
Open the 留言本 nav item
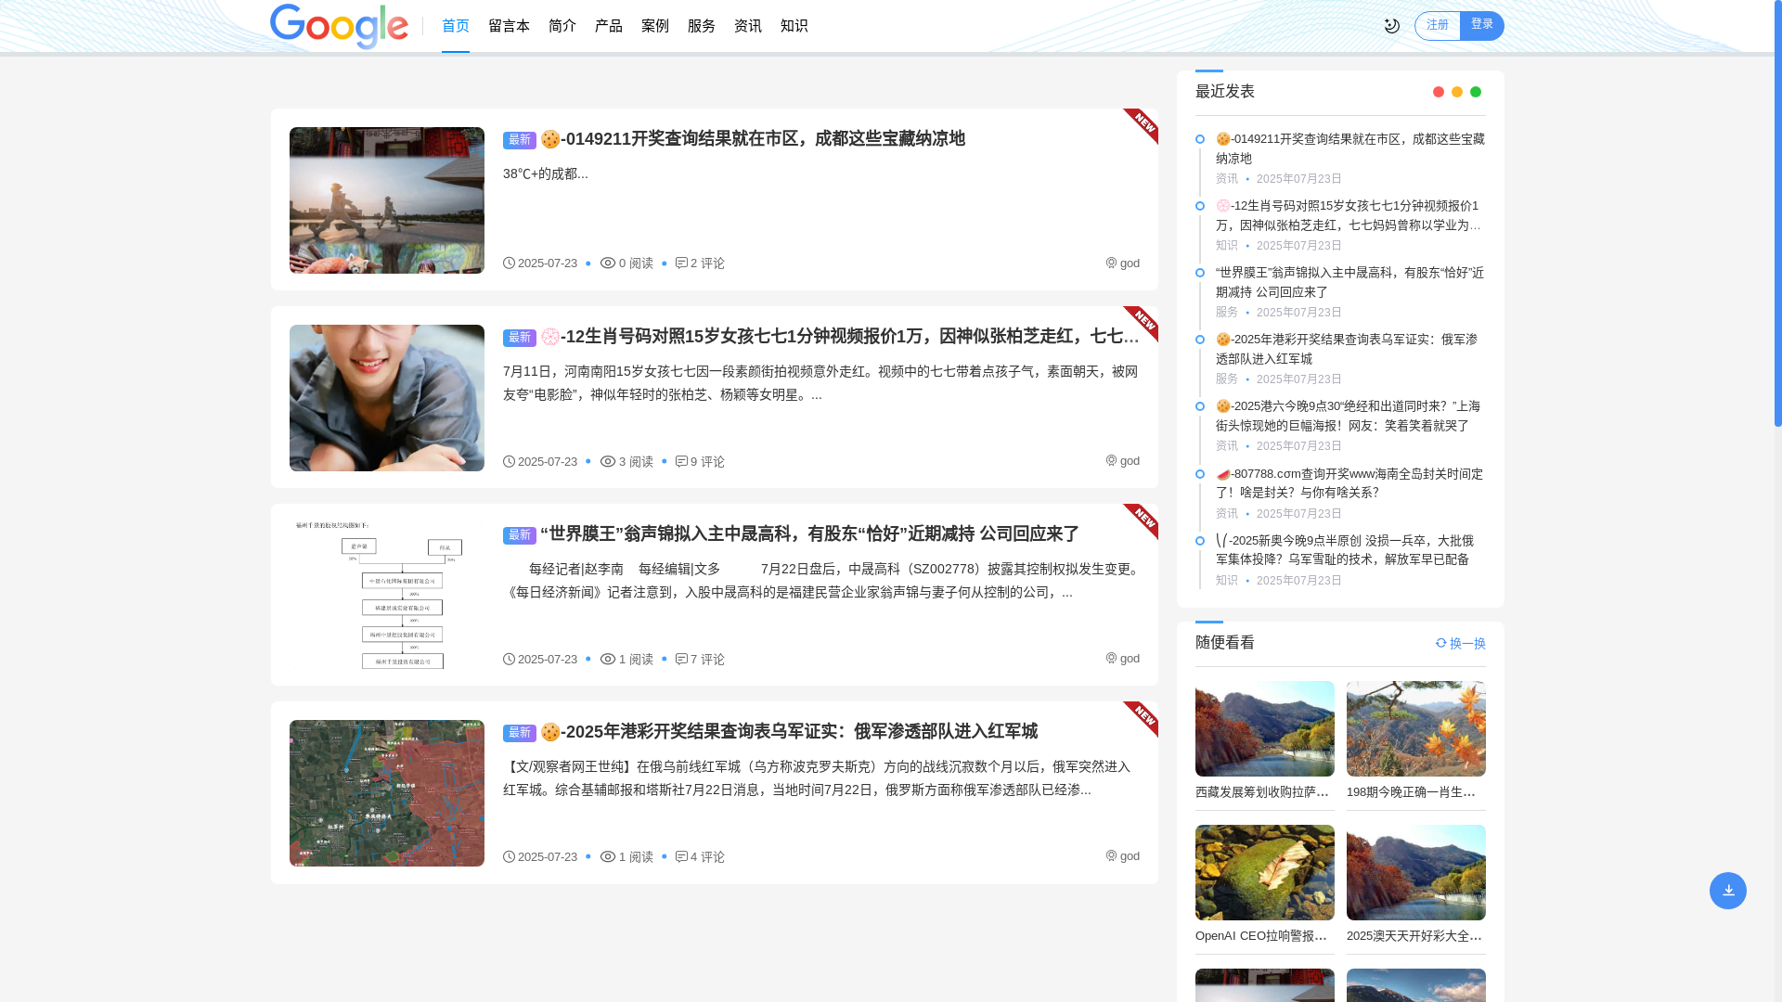[x=509, y=26]
